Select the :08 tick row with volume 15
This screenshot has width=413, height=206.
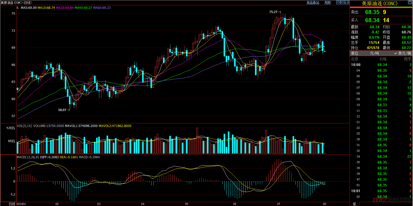tap(381, 94)
